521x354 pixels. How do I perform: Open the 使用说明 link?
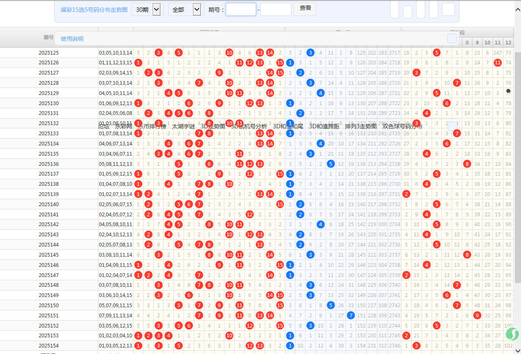pyautogui.click(x=72, y=39)
